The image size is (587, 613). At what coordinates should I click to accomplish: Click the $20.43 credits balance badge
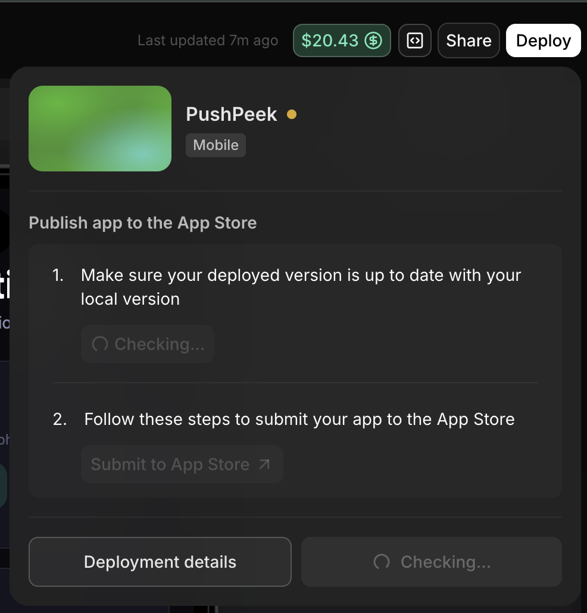coord(342,40)
